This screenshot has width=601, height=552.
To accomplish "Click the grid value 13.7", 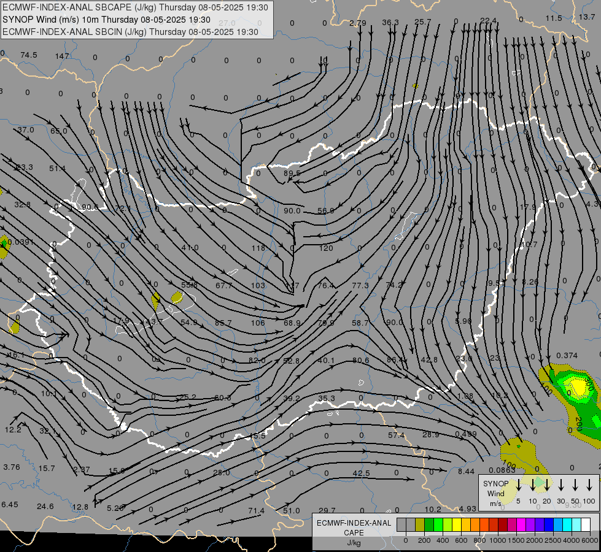I will (x=587, y=17).
